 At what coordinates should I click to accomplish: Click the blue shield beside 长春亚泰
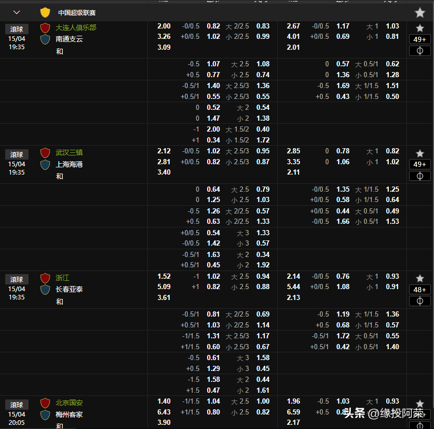click(45, 290)
